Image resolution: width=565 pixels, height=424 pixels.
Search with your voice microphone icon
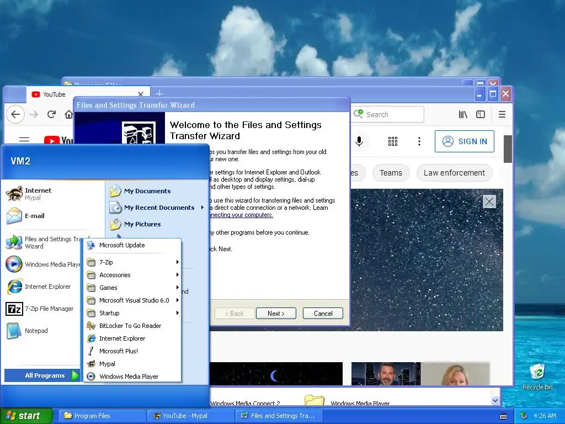[359, 141]
